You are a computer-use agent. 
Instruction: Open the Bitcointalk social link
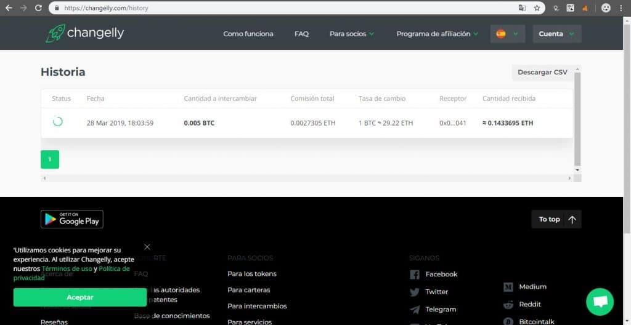pos(529,322)
